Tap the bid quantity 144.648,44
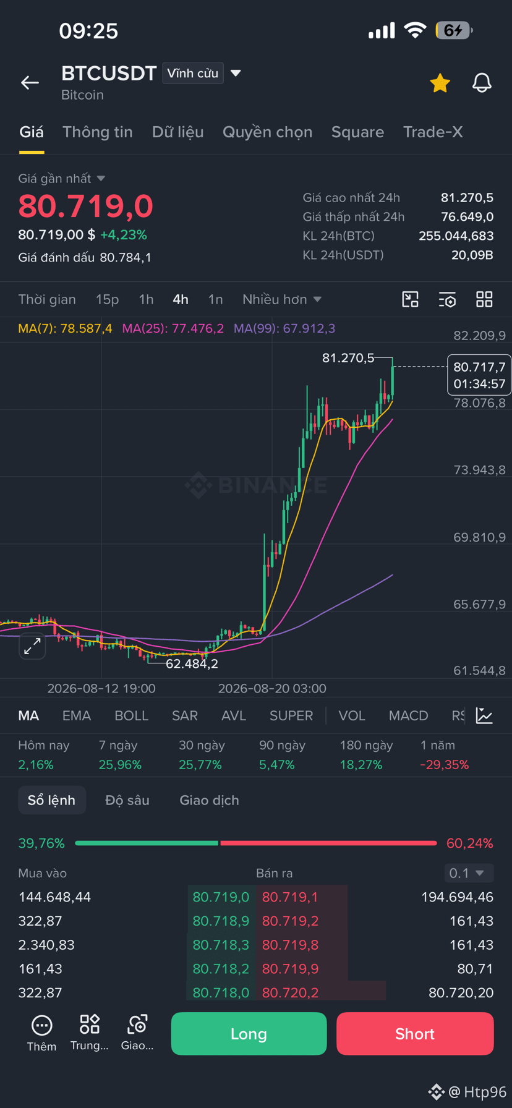The width and height of the screenshot is (512, 1108). point(54,897)
